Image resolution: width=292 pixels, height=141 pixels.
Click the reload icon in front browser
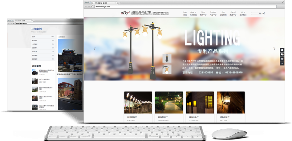[92, 6]
